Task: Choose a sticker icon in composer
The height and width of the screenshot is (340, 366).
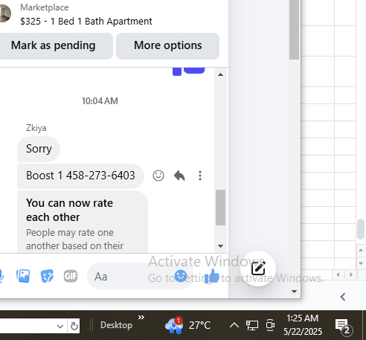Action: coord(47,276)
